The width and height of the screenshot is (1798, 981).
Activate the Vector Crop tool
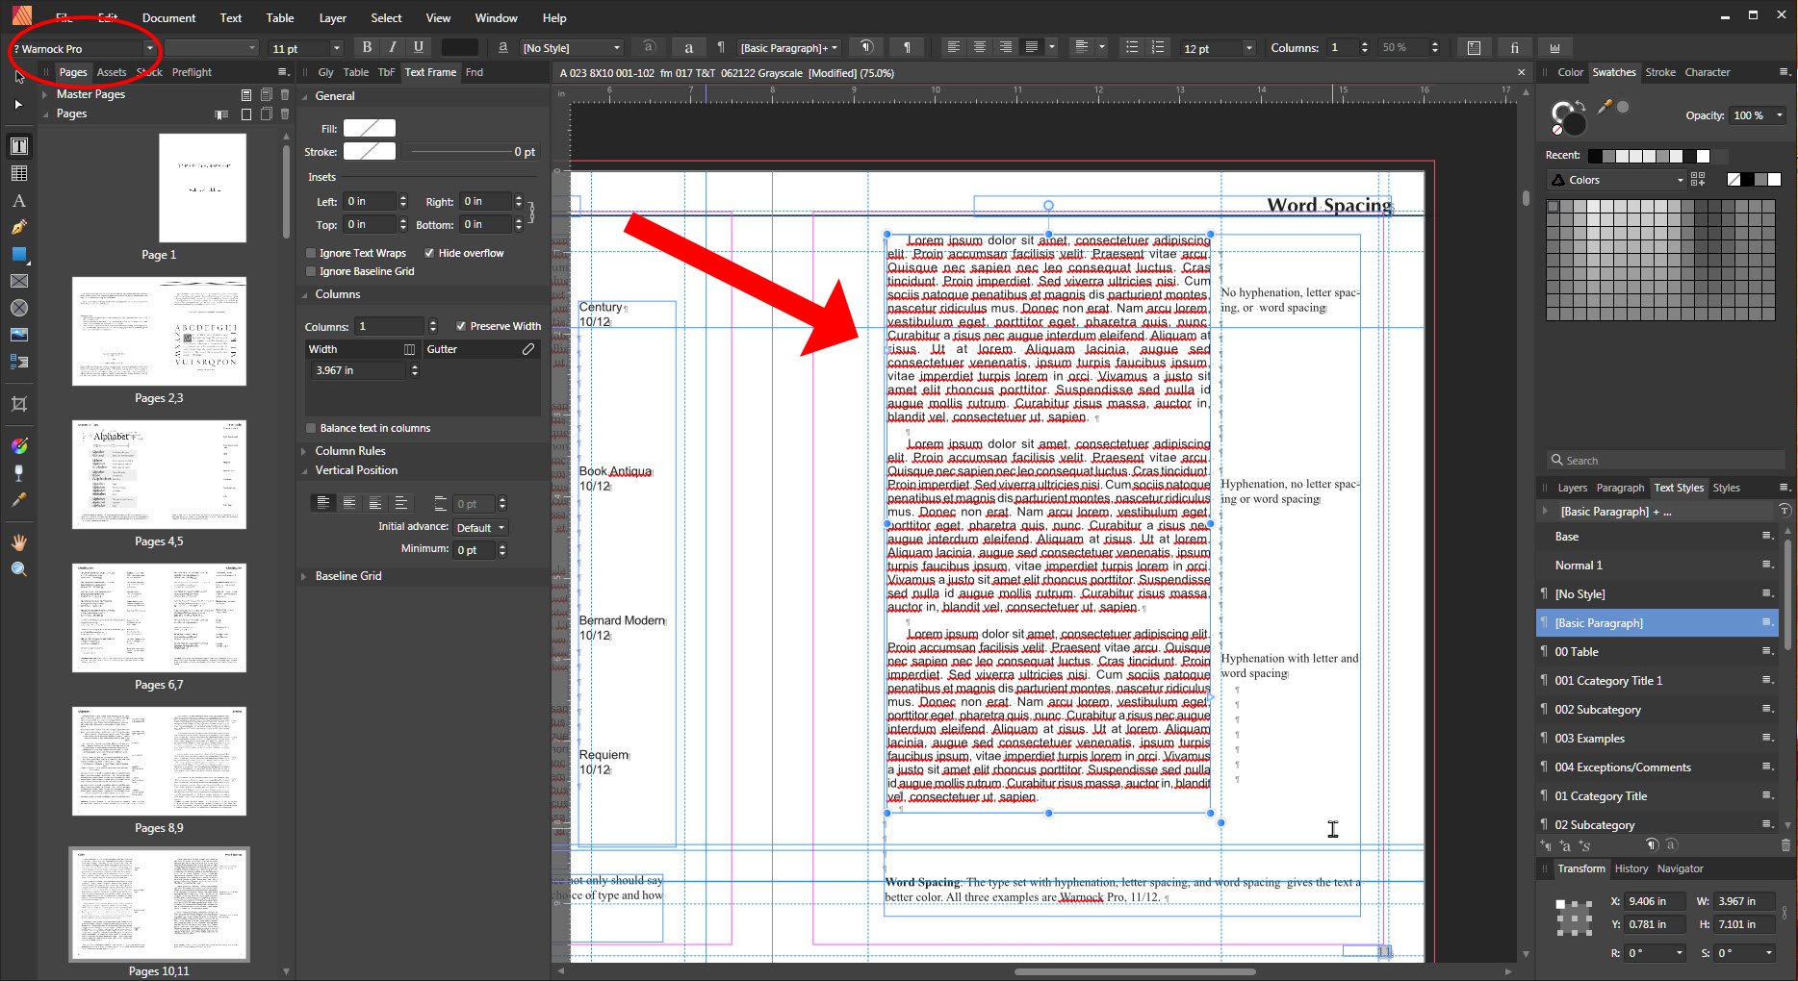pyautogui.click(x=18, y=404)
